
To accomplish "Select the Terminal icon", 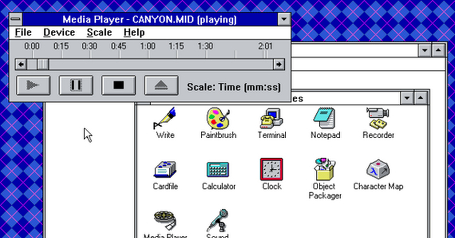I will pyautogui.click(x=271, y=119).
